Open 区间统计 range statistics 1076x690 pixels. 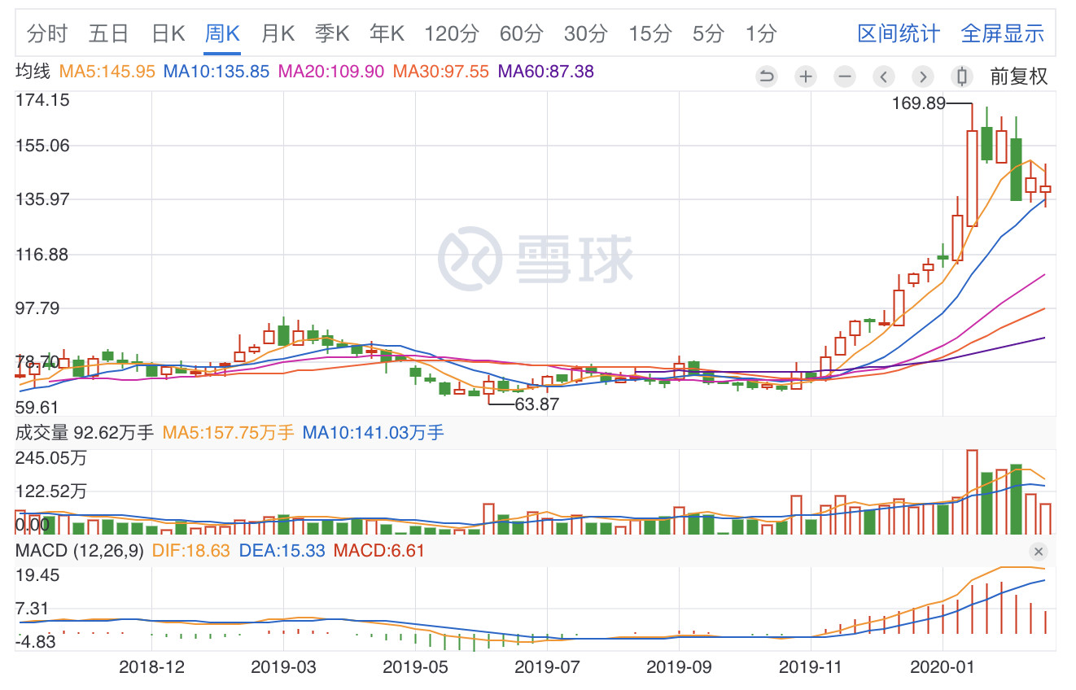(899, 33)
